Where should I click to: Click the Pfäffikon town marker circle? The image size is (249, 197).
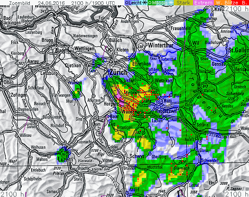point(149,74)
